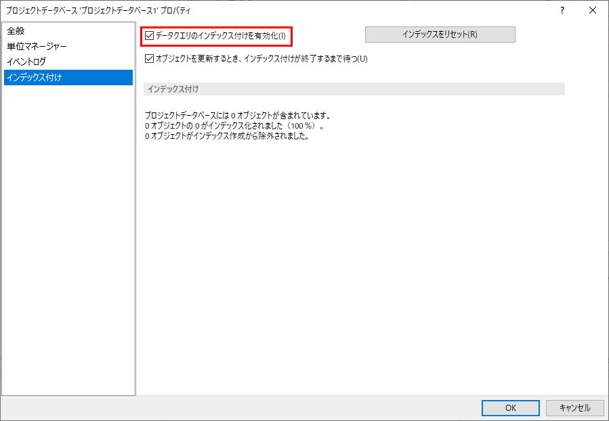Viewport: 609px width, 421px height.
Task: Click the ? help icon in title bar
Action: (x=562, y=10)
